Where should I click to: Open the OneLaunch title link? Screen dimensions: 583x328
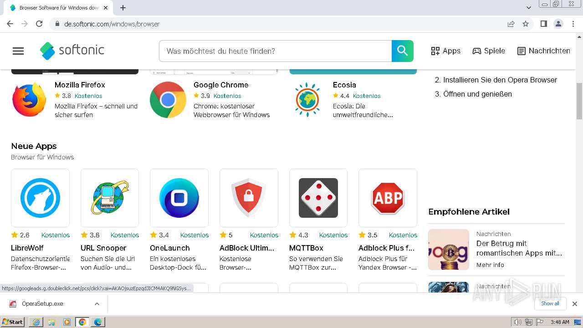(170, 248)
